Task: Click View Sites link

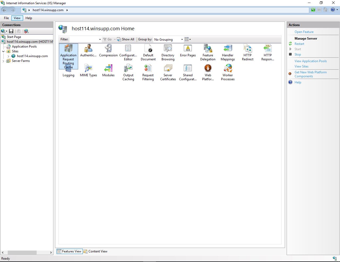Action: [x=301, y=66]
